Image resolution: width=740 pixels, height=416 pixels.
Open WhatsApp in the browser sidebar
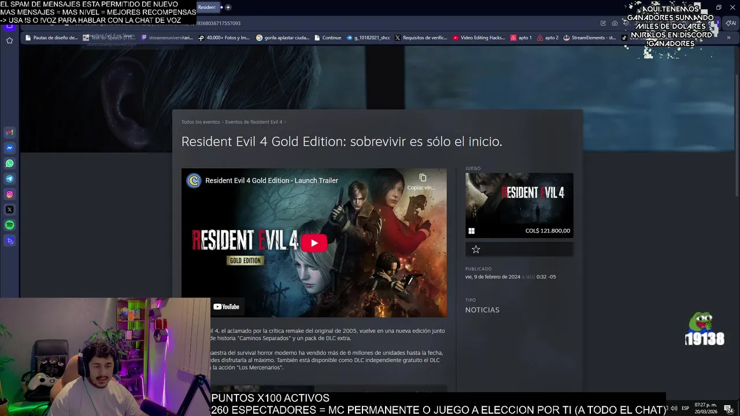(9, 164)
